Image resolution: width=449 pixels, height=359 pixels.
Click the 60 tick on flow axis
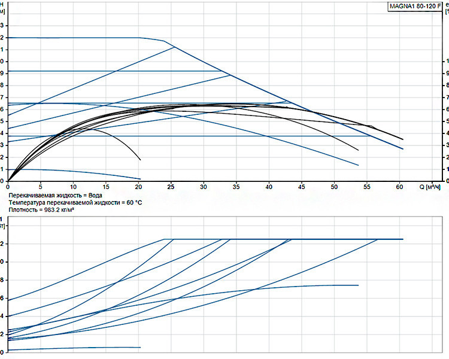coord(399,187)
